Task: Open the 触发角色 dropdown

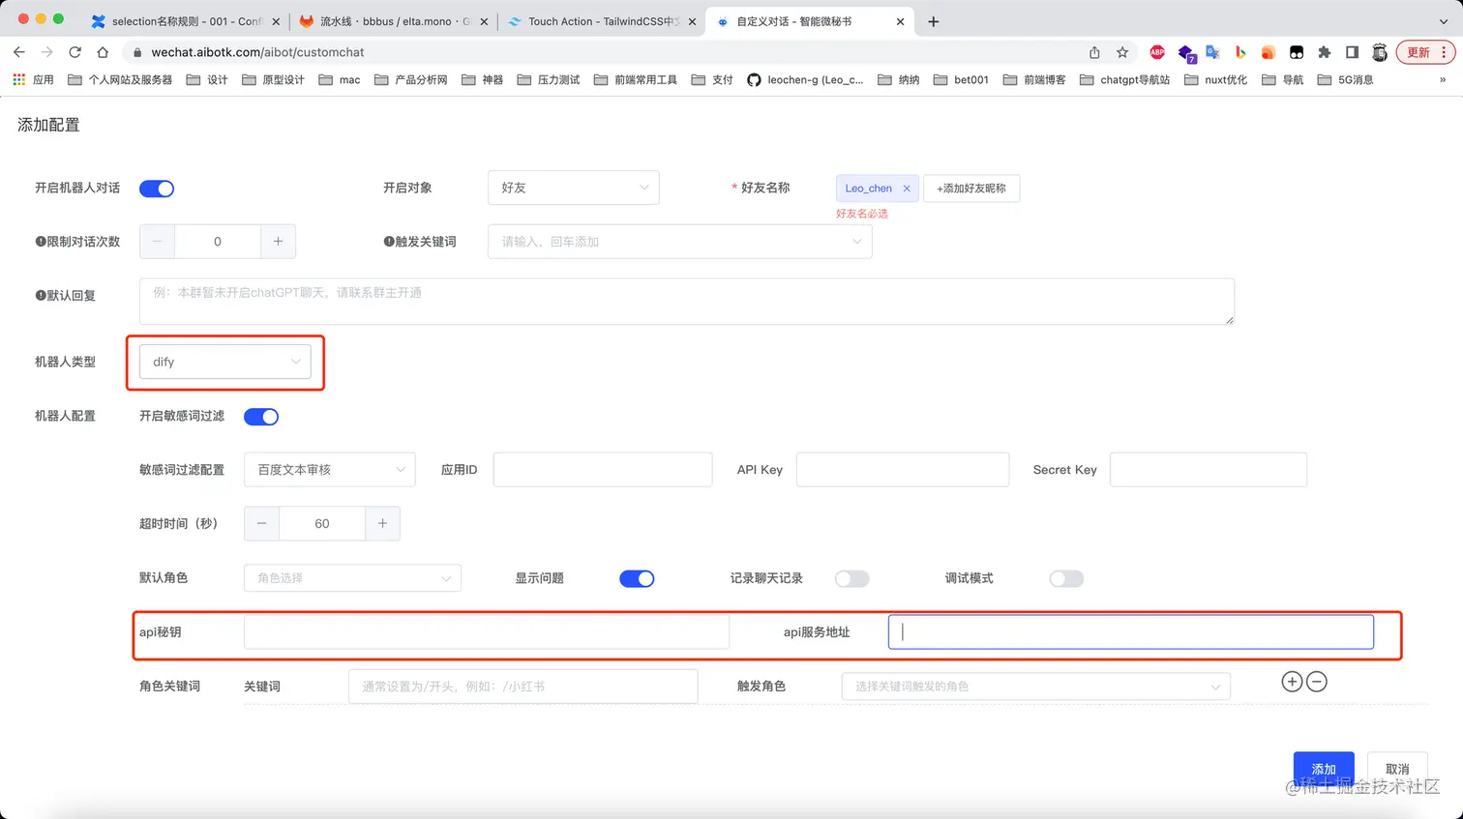Action: (x=1036, y=687)
